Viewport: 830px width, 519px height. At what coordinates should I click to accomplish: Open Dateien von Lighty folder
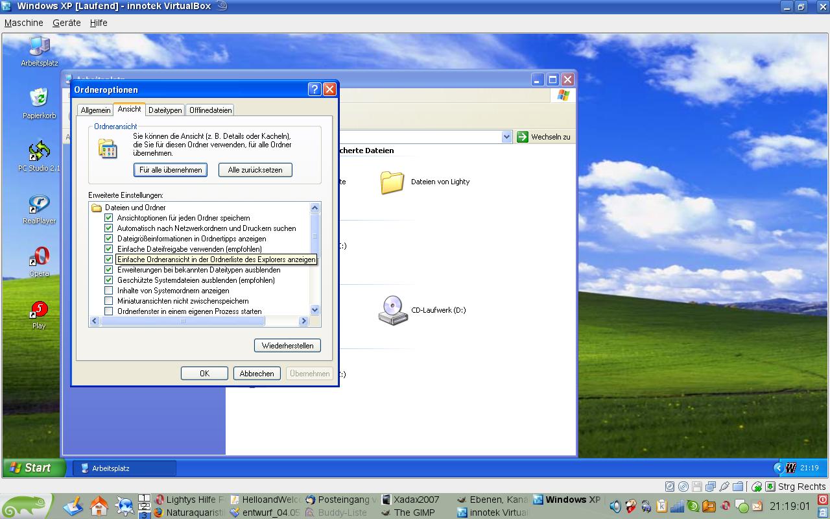tap(392, 182)
